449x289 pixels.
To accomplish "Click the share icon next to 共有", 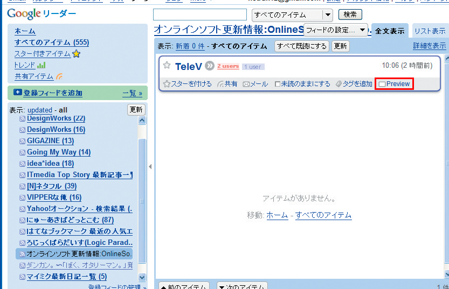I will pyautogui.click(x=220, y=84).
